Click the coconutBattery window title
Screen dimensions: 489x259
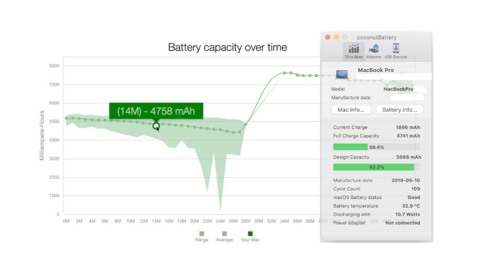click(x=376, y=37)
